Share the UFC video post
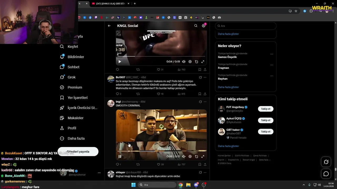The width and height of the screenshot is (337, 189). tap(205, 70)
